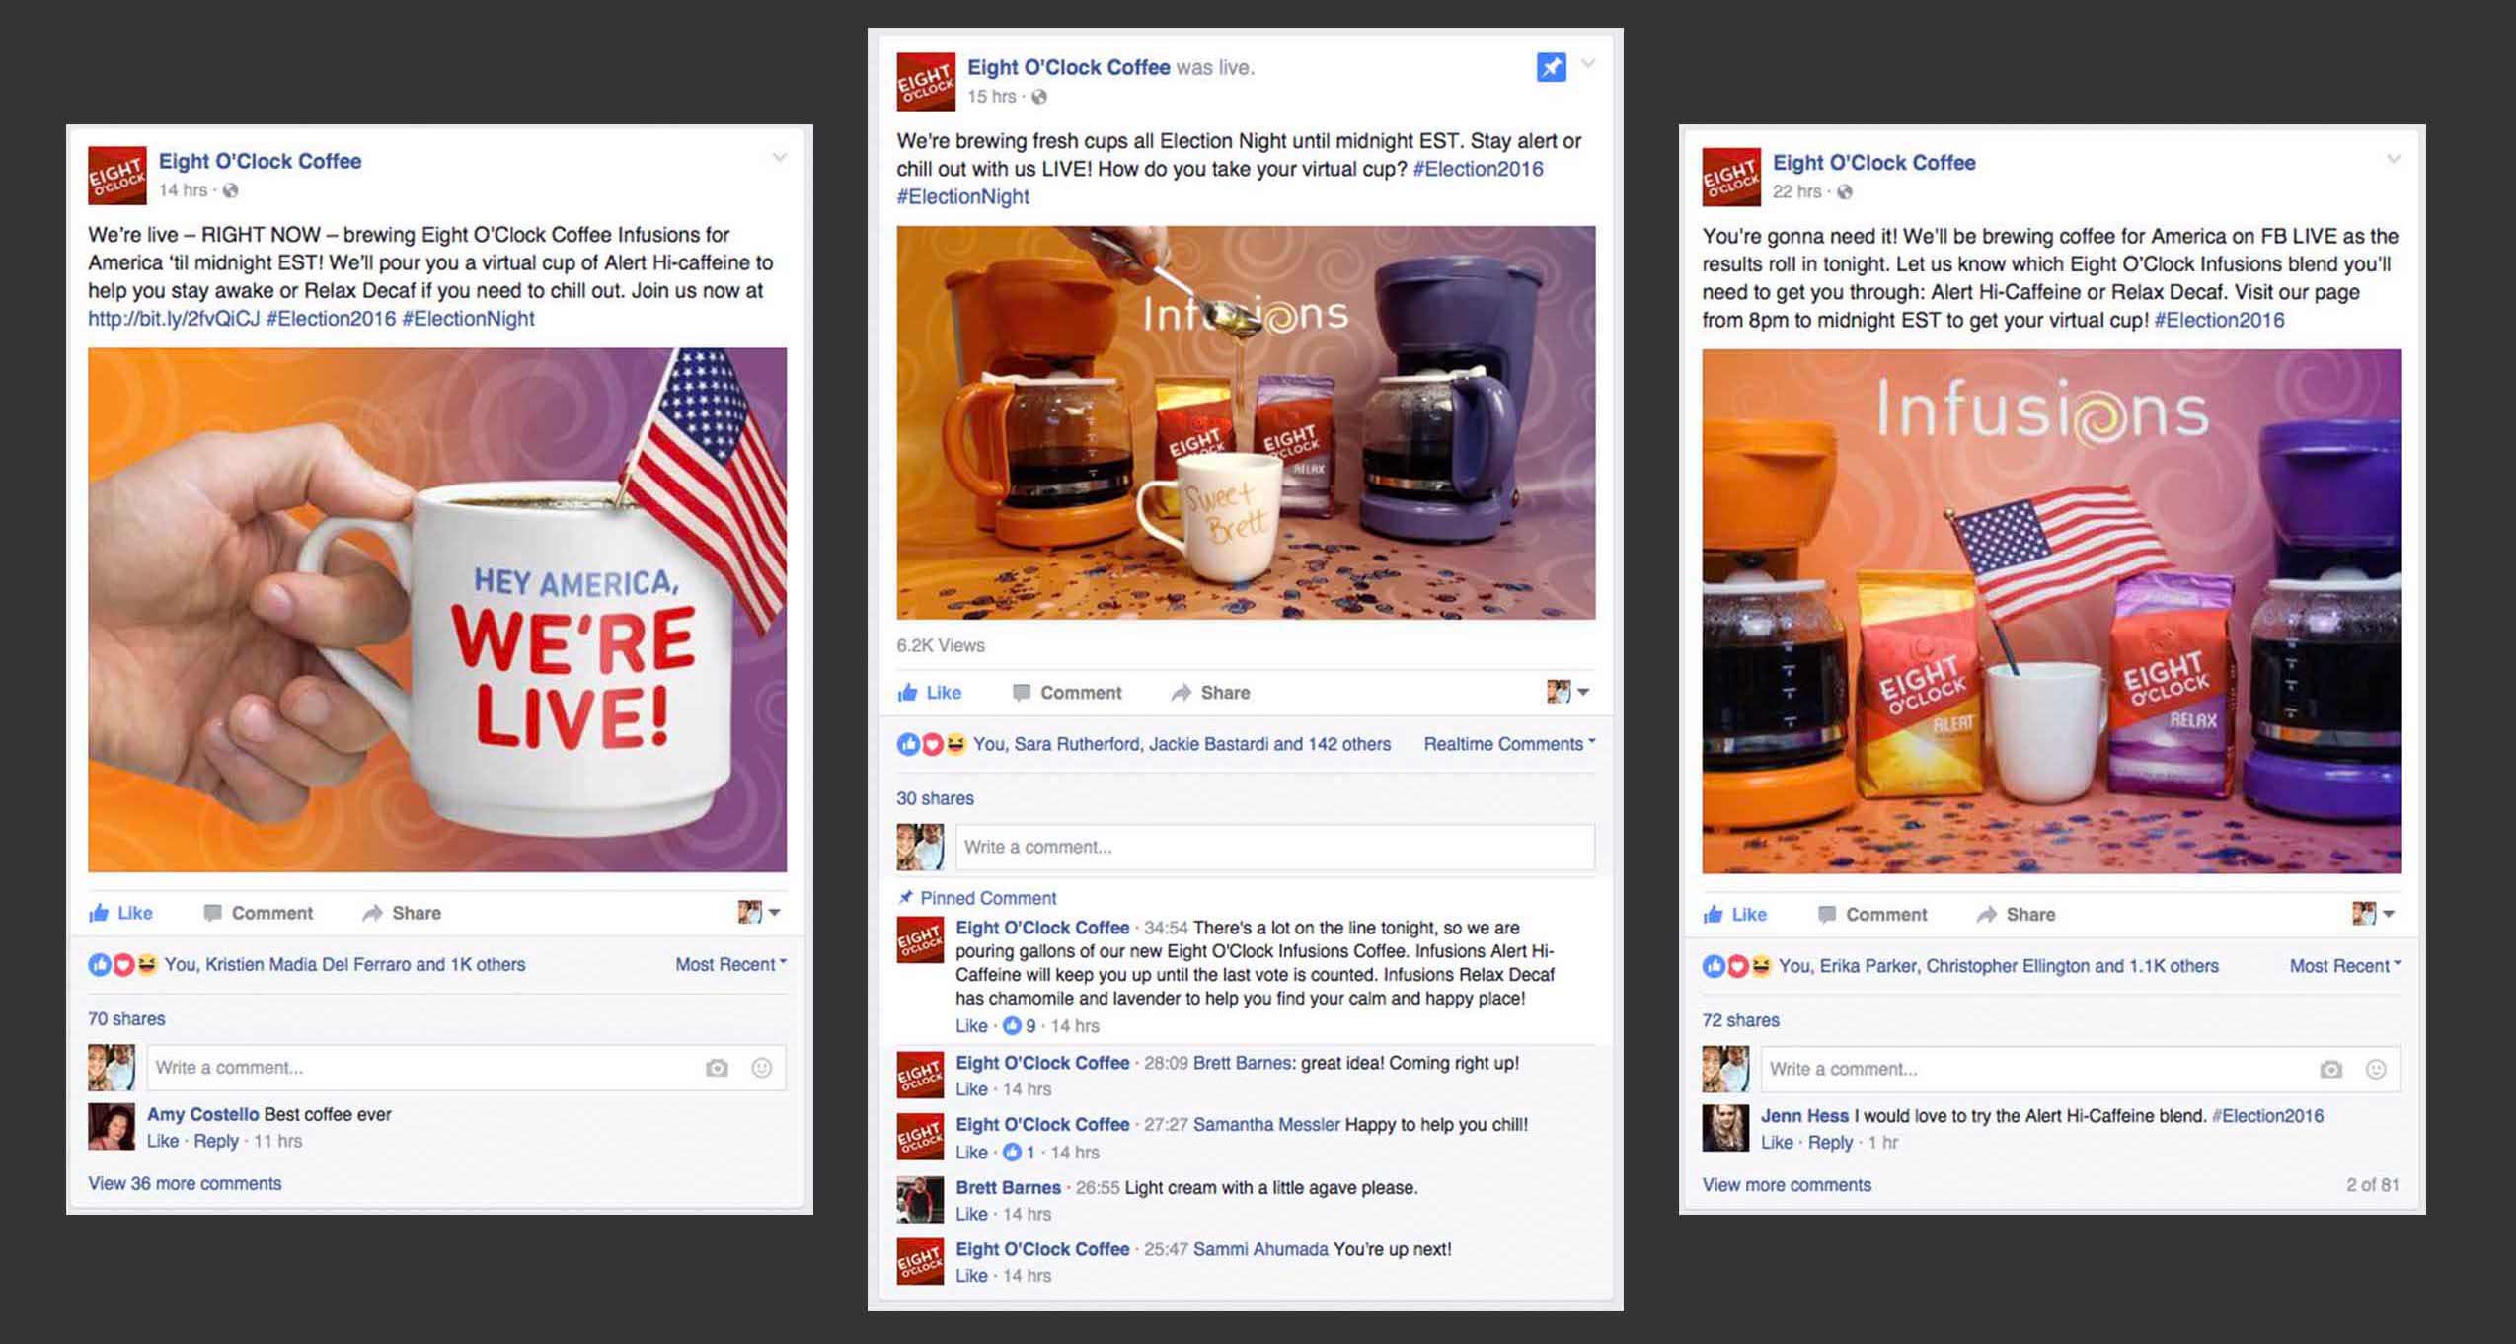Open Most Recent dropdown on left post

pos(730,964)
